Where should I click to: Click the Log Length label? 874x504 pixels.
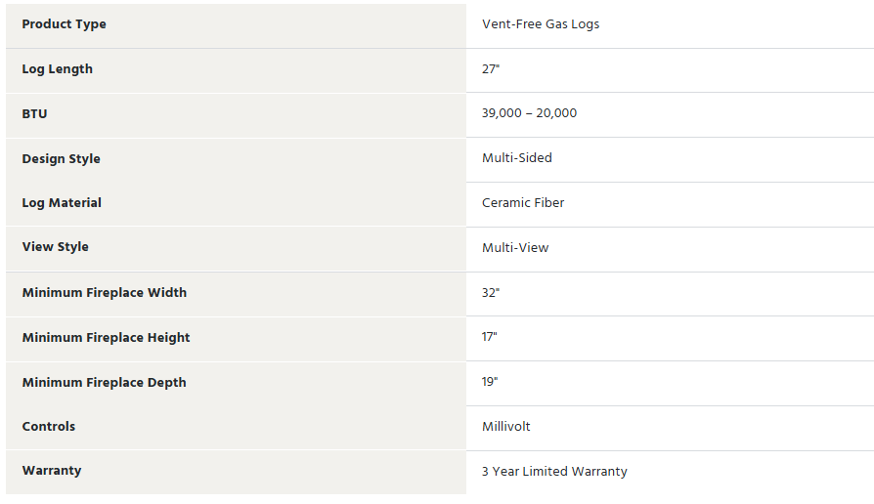[x=57, y=69]
